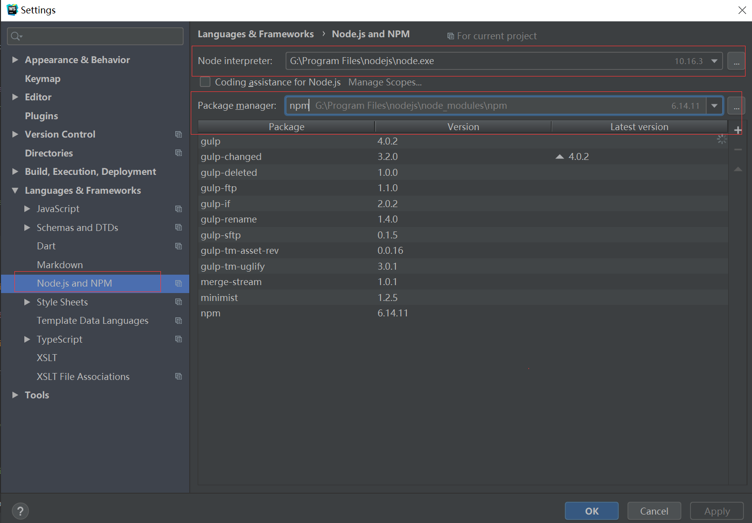
Task: Expand the Editor section
Action: coord(15,97)
